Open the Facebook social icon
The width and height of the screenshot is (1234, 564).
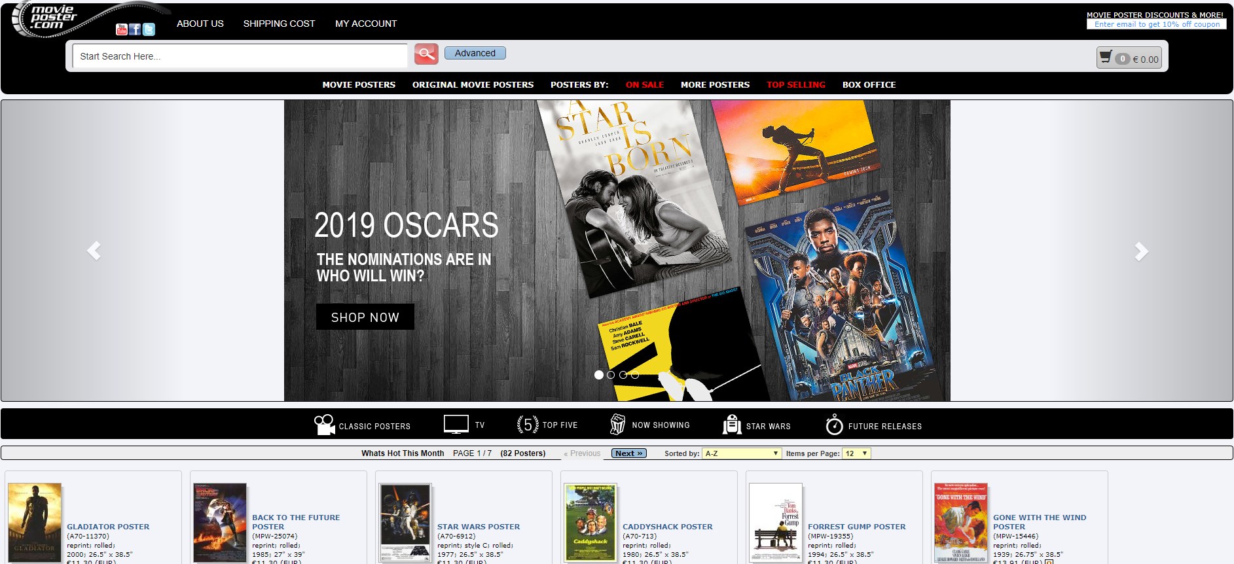[135, 29]
